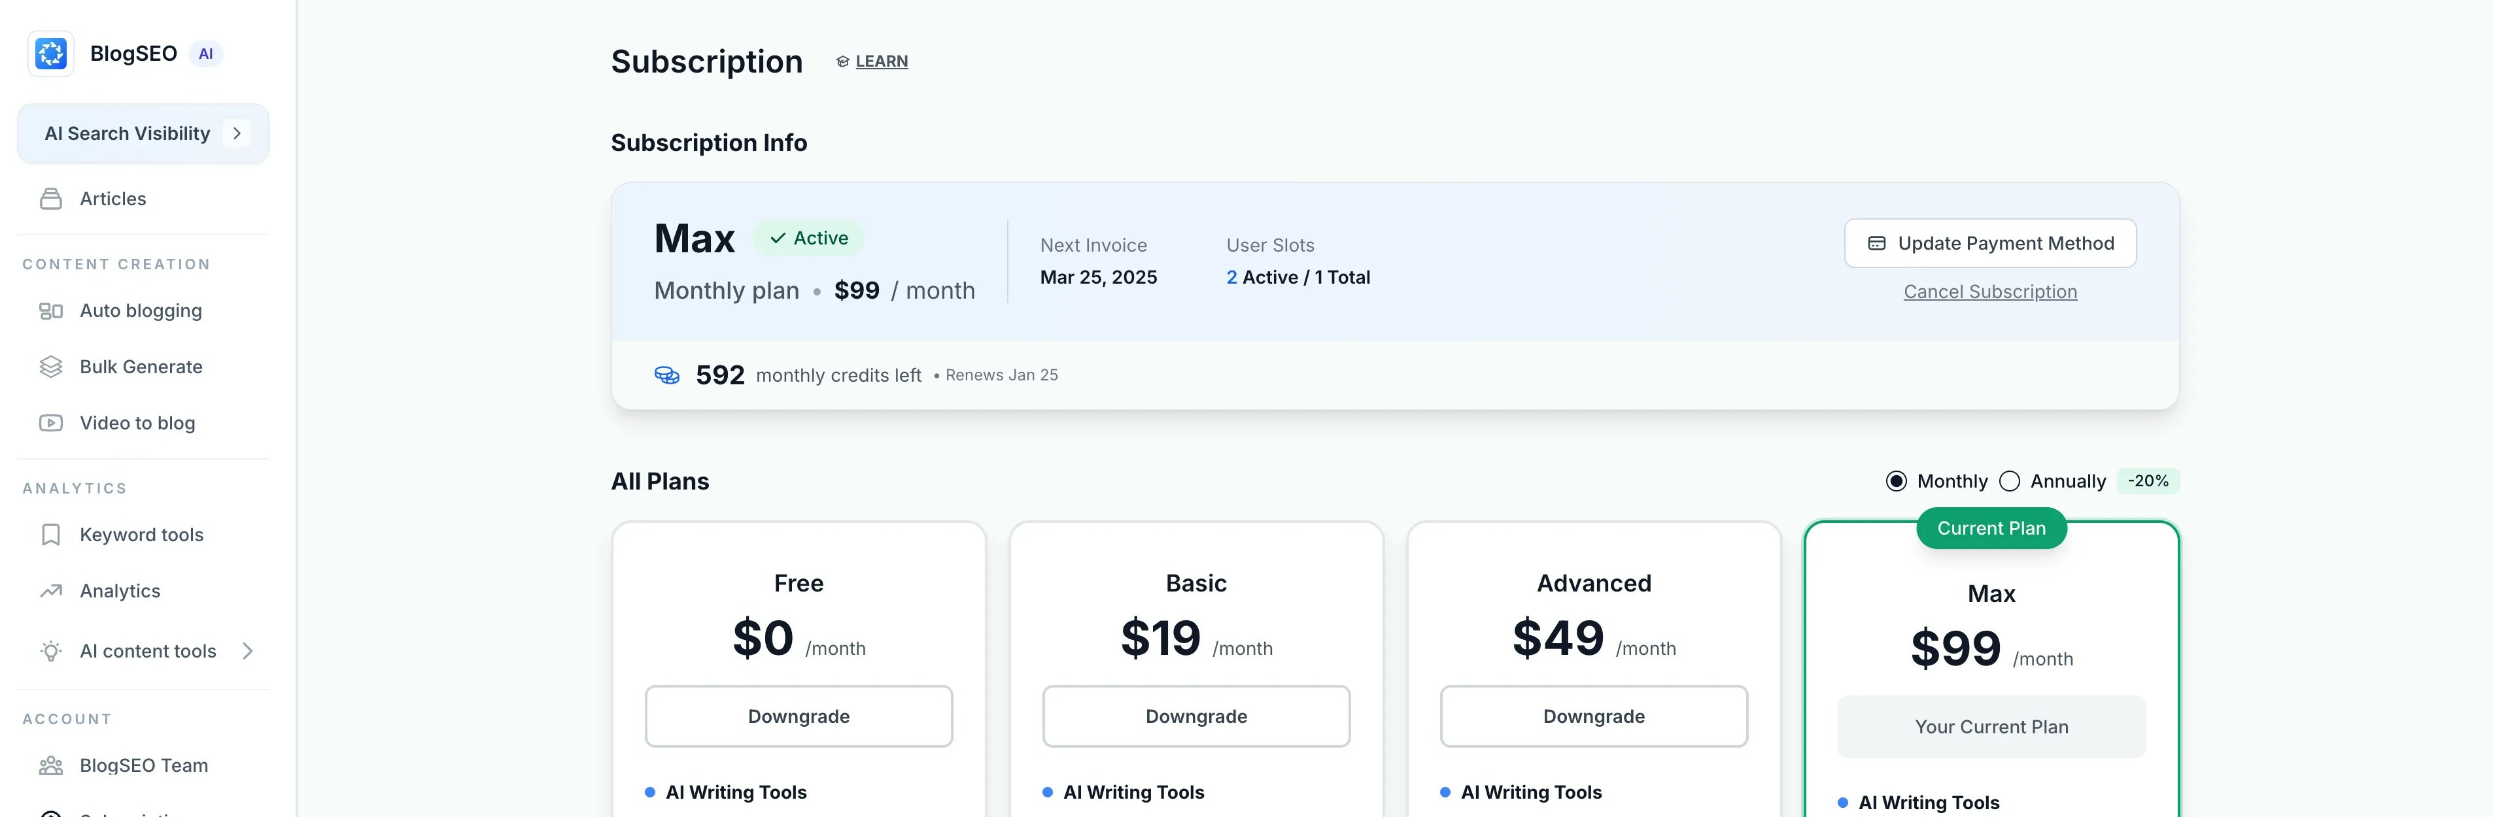Open the Analytics menu item
Screen dimensions: 2493x817
[x=120, y=592]
